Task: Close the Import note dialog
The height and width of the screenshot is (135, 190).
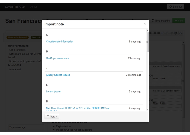Action: pyautogui.click(x=145, y=24)
